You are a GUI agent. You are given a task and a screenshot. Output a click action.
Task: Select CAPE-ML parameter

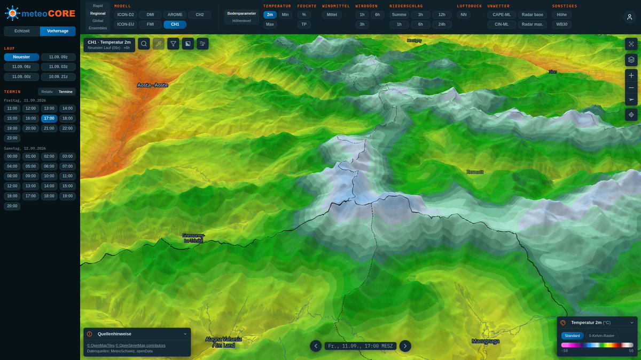pyautogui.click(x=502, y=15)
